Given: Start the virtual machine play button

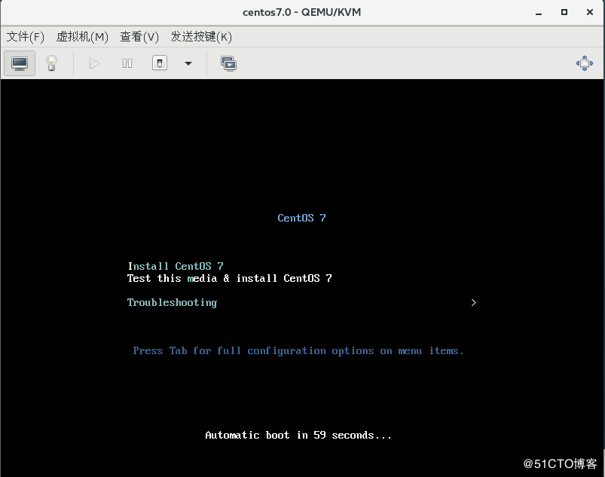Looking at the screenshot, I should pos(94,63).
